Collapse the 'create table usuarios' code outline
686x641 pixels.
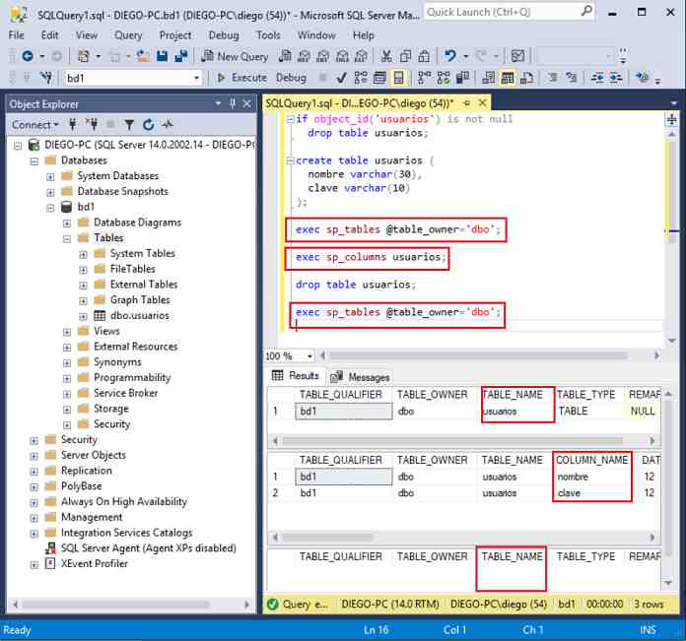point(290,160)
